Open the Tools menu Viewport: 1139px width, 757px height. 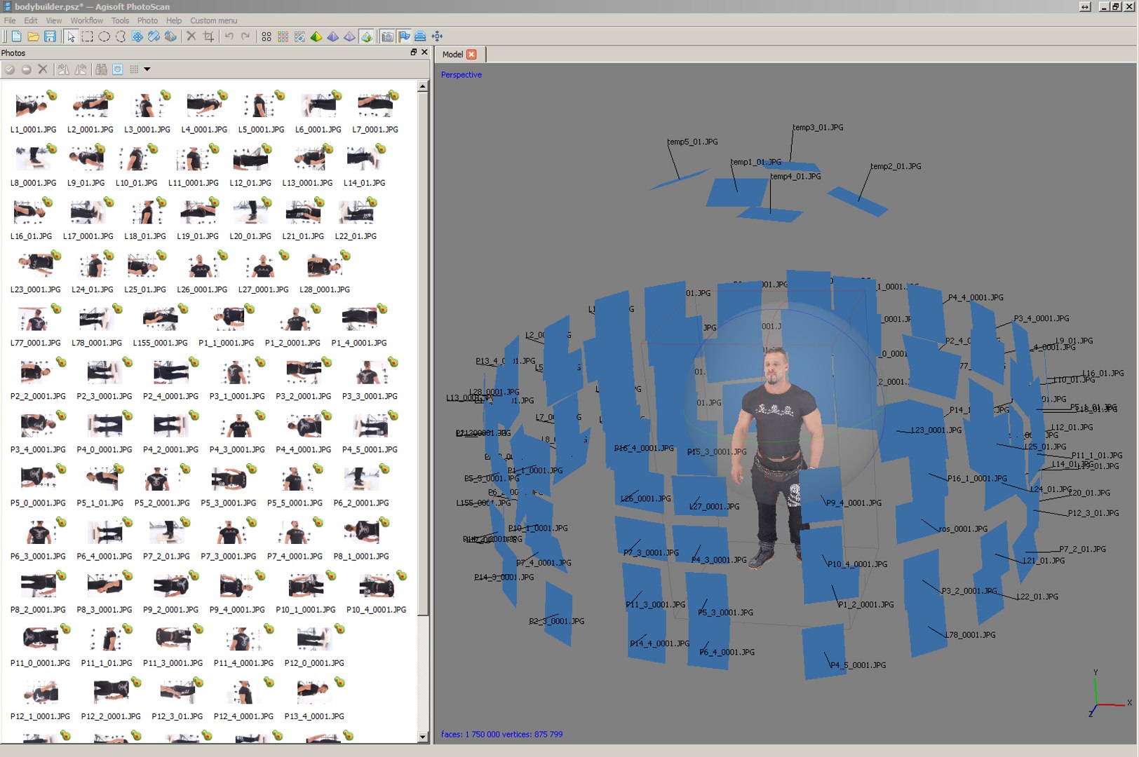(120, 20)
